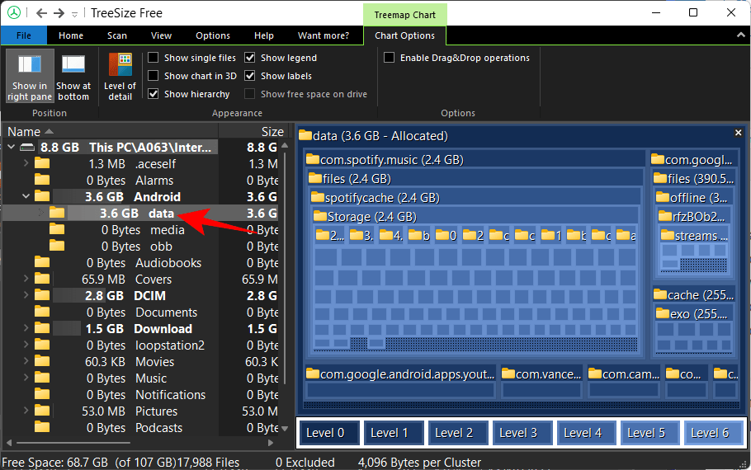751x470 pixels.
Task: Click the offline folder icon in treemap
Action: pos(663,197)
